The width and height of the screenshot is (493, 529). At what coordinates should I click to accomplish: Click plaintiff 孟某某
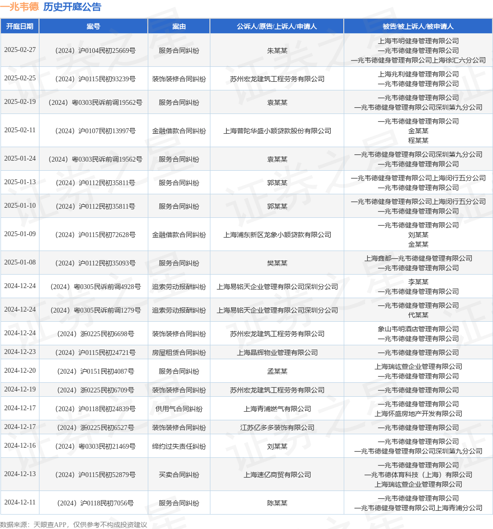click(277, 371)
